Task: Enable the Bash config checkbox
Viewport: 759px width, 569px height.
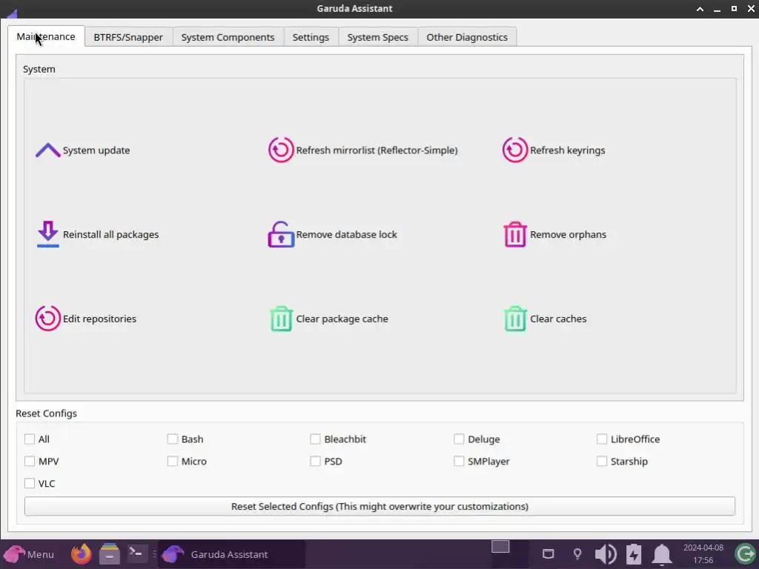Action: 172,439
